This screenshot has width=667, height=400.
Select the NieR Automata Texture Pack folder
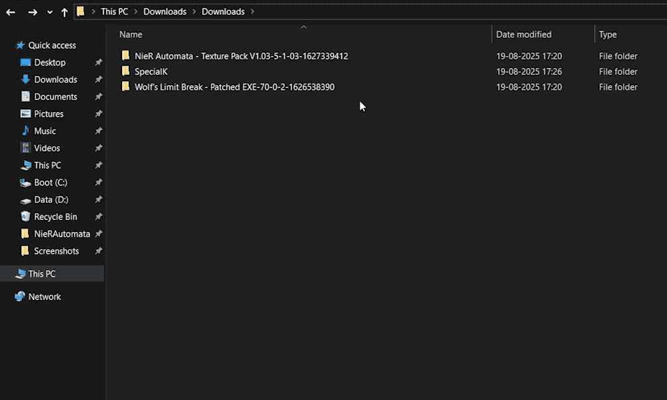point(241,56)
